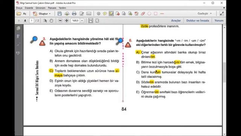Image resolution: width=241 pixels, height=136 pixels.
Task: Minimize the Adobe Acrobat Pro window
Action: click(x=204, y=3)
